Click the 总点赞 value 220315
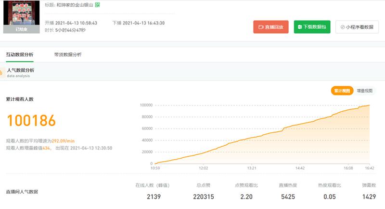Screen dimensions: 385x209 tap(204, 197)
